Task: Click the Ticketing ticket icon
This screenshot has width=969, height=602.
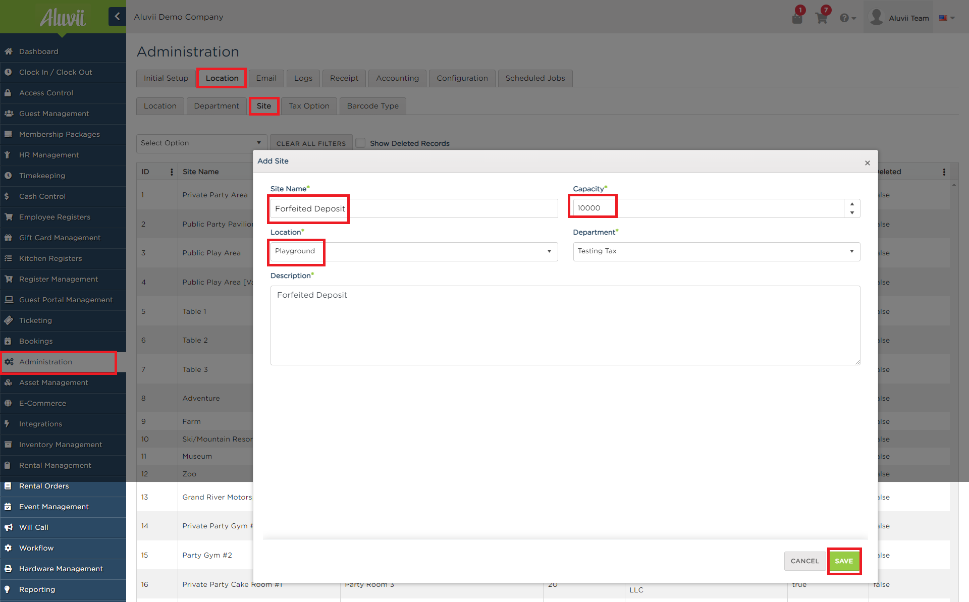Action: (9, 320)
